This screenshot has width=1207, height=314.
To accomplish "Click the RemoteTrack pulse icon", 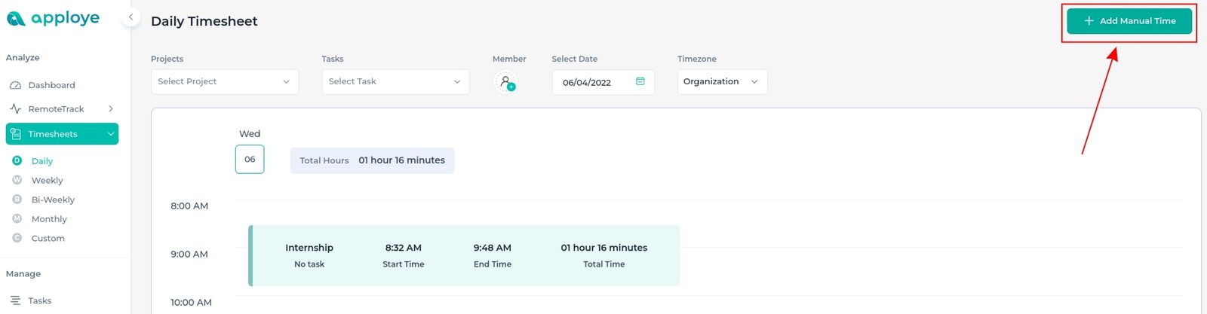I will pyautogui.click(x=15, y=109).
